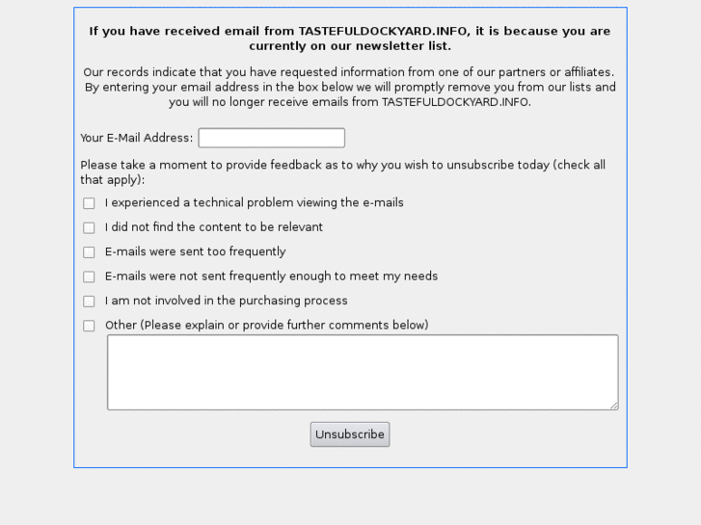Click the 'I did not find the content' label text

pos(214,227)
